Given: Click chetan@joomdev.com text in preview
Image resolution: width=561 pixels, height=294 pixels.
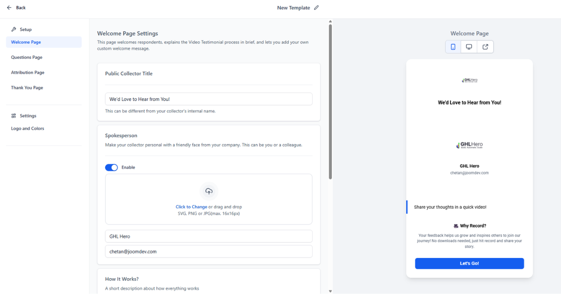Looking at the screenshot, I should coord(469,173).
